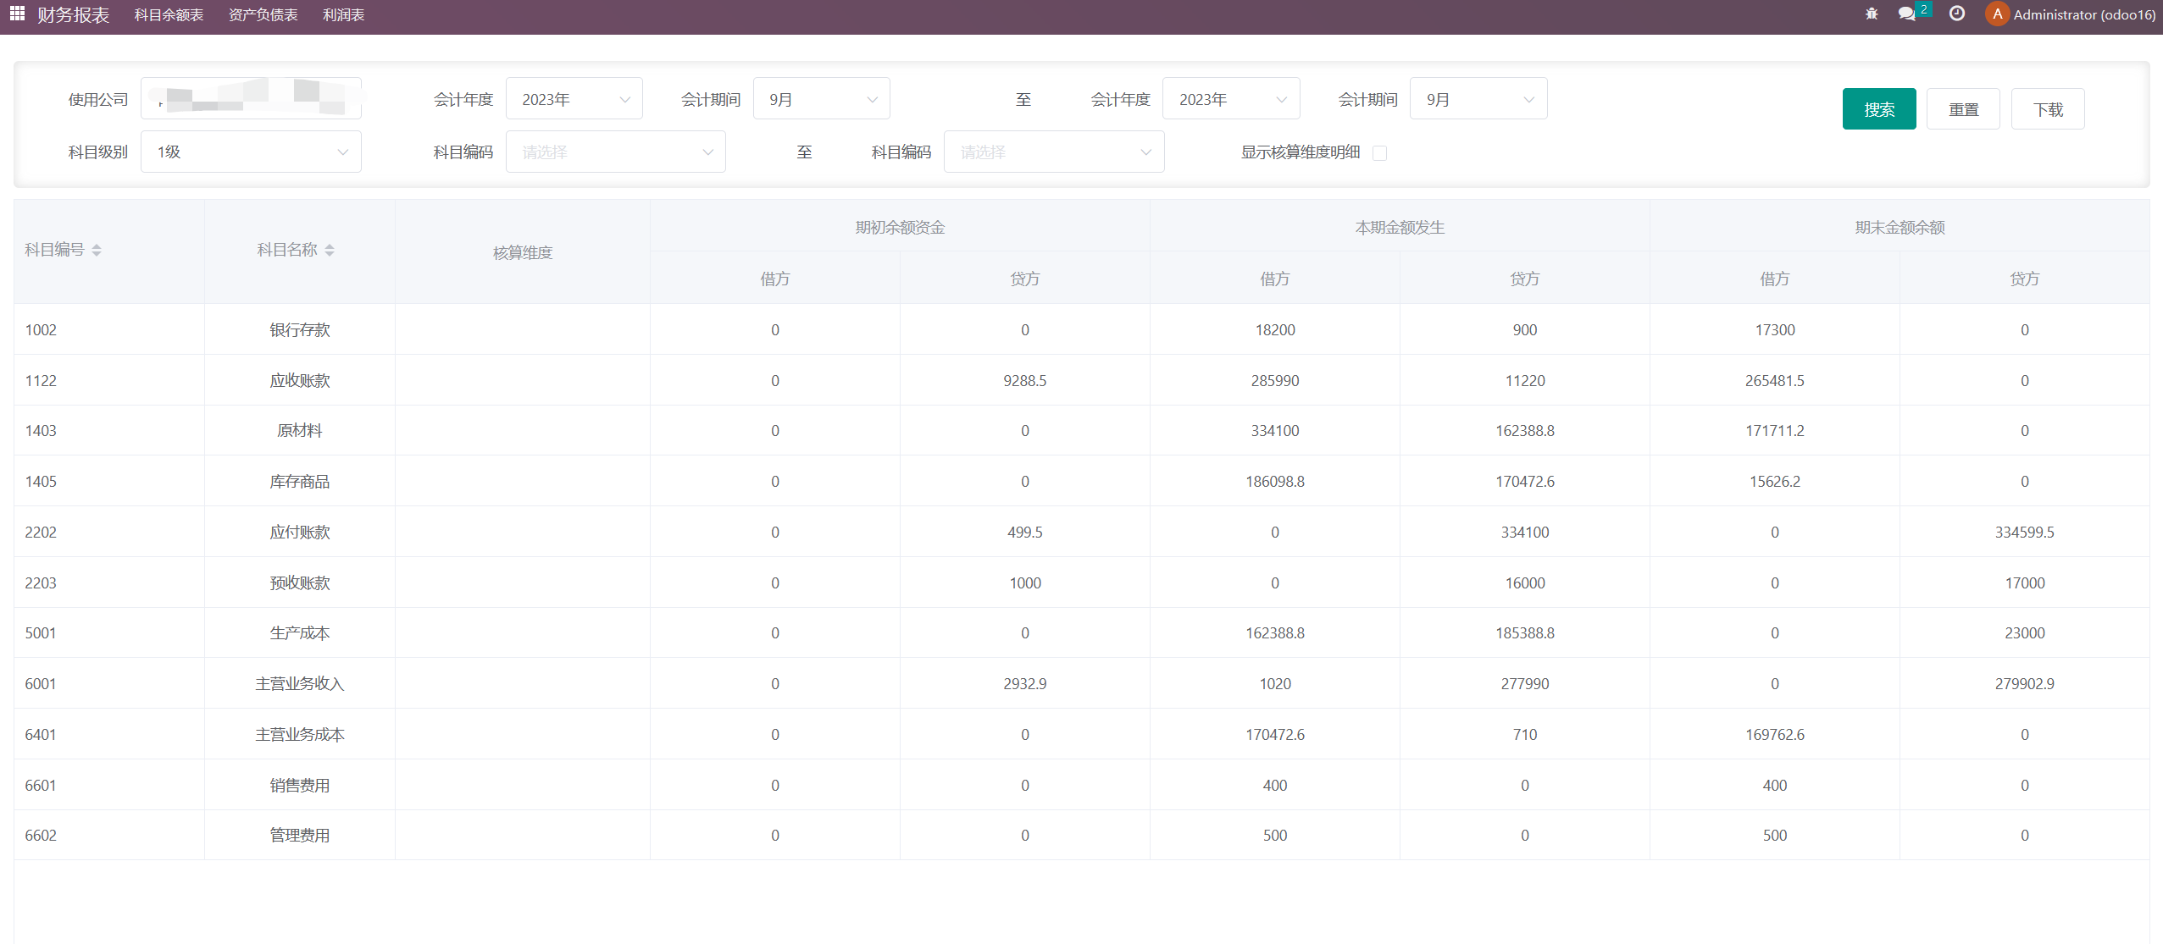Click account number 2203

41,582
